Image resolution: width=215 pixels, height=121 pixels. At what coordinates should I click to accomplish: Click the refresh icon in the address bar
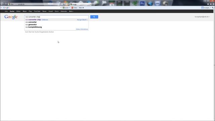point(66,4)
